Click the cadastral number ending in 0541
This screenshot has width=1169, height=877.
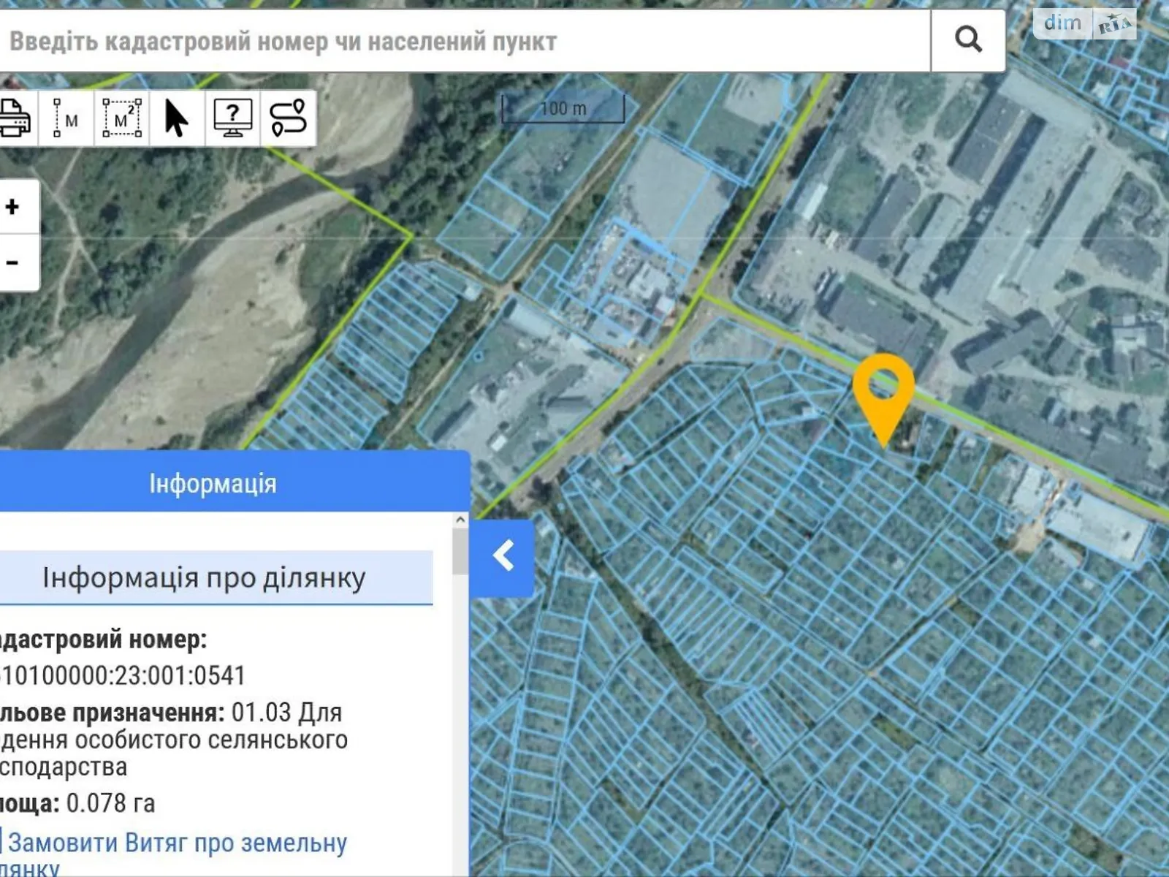tap(123, 675)
